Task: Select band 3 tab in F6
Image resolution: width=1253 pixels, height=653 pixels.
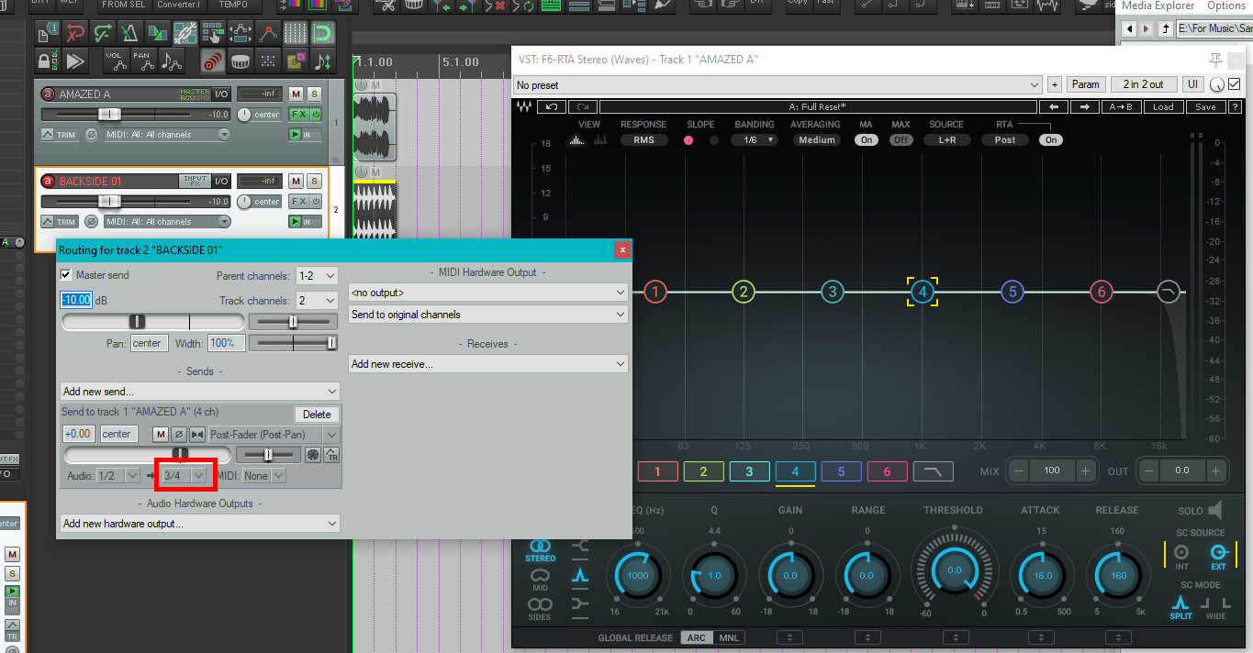Action: pyautogui.click(x=749, y=472)
